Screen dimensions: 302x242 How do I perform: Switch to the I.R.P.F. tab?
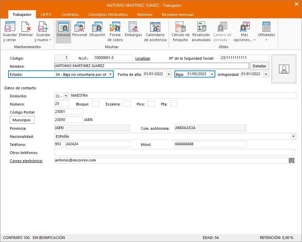point(46,14)
